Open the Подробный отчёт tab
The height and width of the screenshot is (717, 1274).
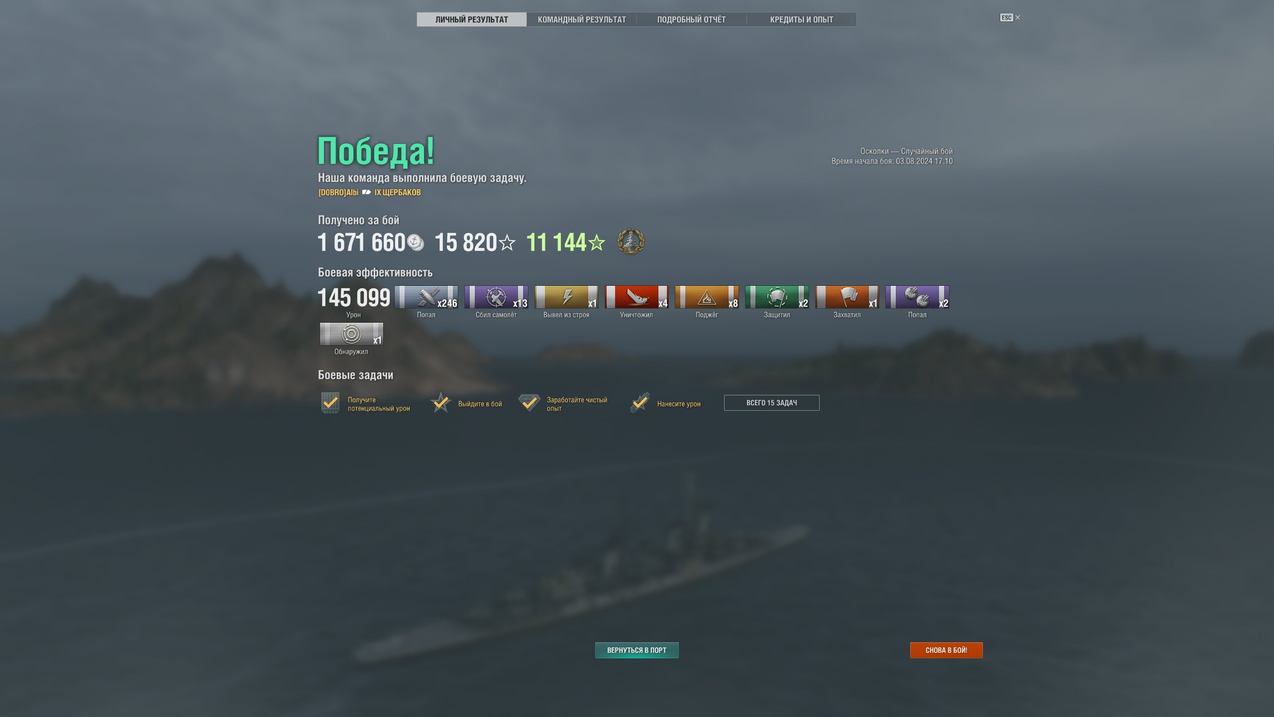[691, 19]
